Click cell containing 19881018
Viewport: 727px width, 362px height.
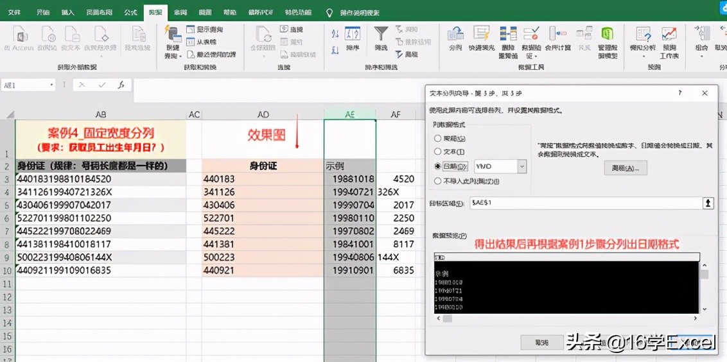349,179
